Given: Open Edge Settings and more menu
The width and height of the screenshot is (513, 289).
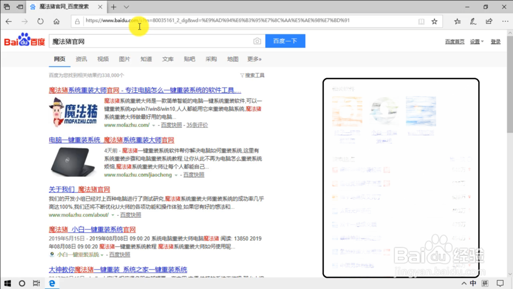Looking at the screenshot, I should (x=505, y=22).
